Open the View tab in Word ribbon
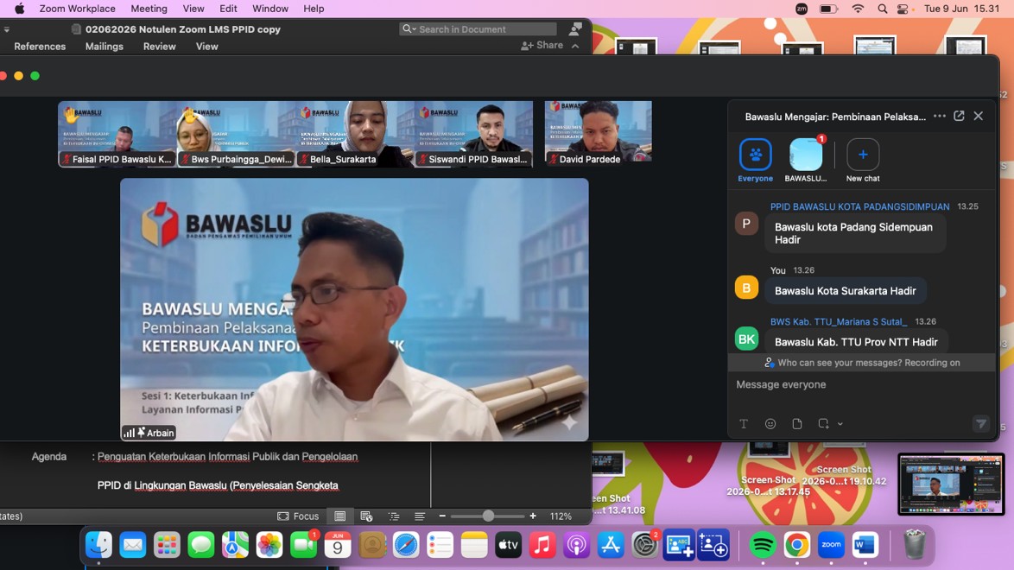Viewport: 1014px width, 570px height. click(x=207, y=47)
